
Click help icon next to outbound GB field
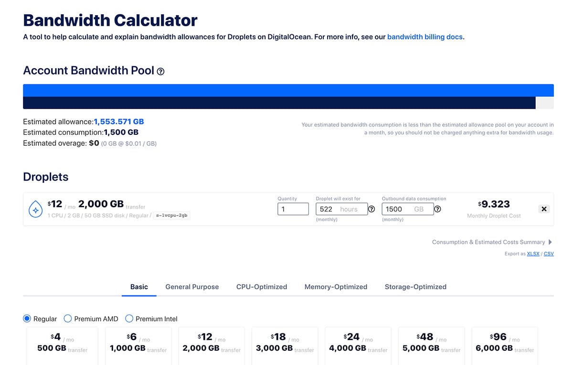point(437,209)
